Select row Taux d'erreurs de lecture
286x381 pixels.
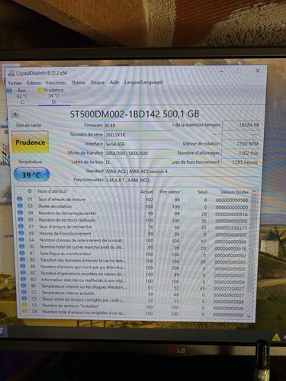click(x=133, y=200)
